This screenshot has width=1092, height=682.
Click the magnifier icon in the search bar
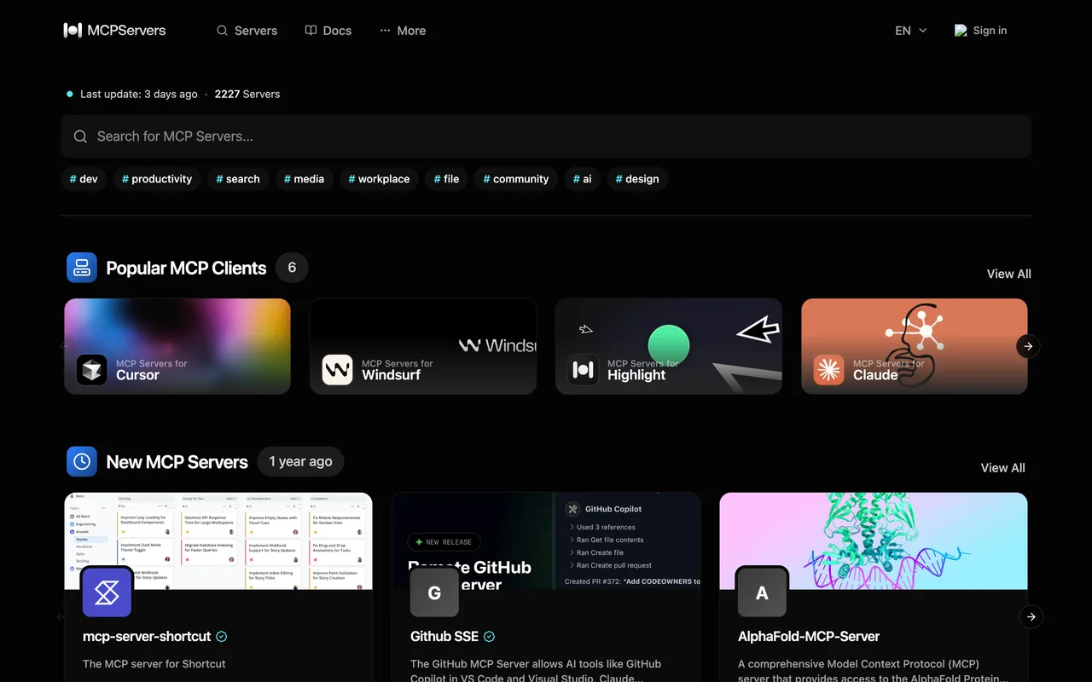[x=80, y=136]
